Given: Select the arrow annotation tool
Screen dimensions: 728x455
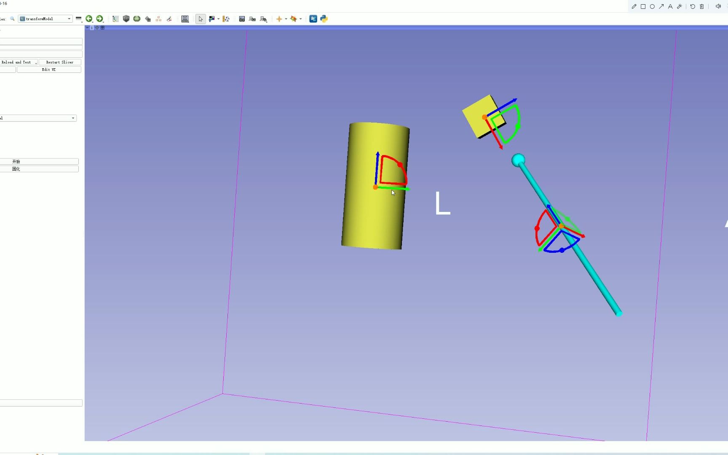Looking at the screenshot, I should pyautogui.click(x=661, y=6).
